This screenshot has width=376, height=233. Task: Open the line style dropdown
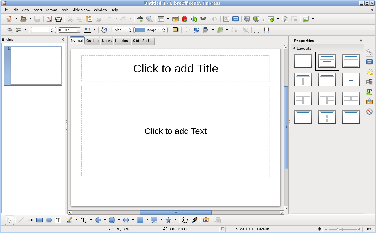point(43,30)
